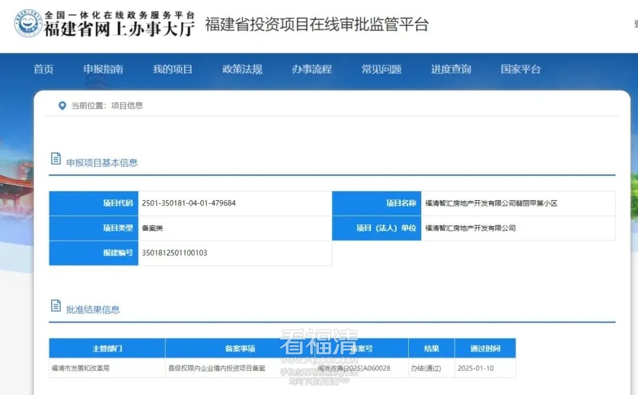Viewport: 638px width, 395px height.
Task: Open 我的项目 in the navigation bar
Action: coord(172,69)
